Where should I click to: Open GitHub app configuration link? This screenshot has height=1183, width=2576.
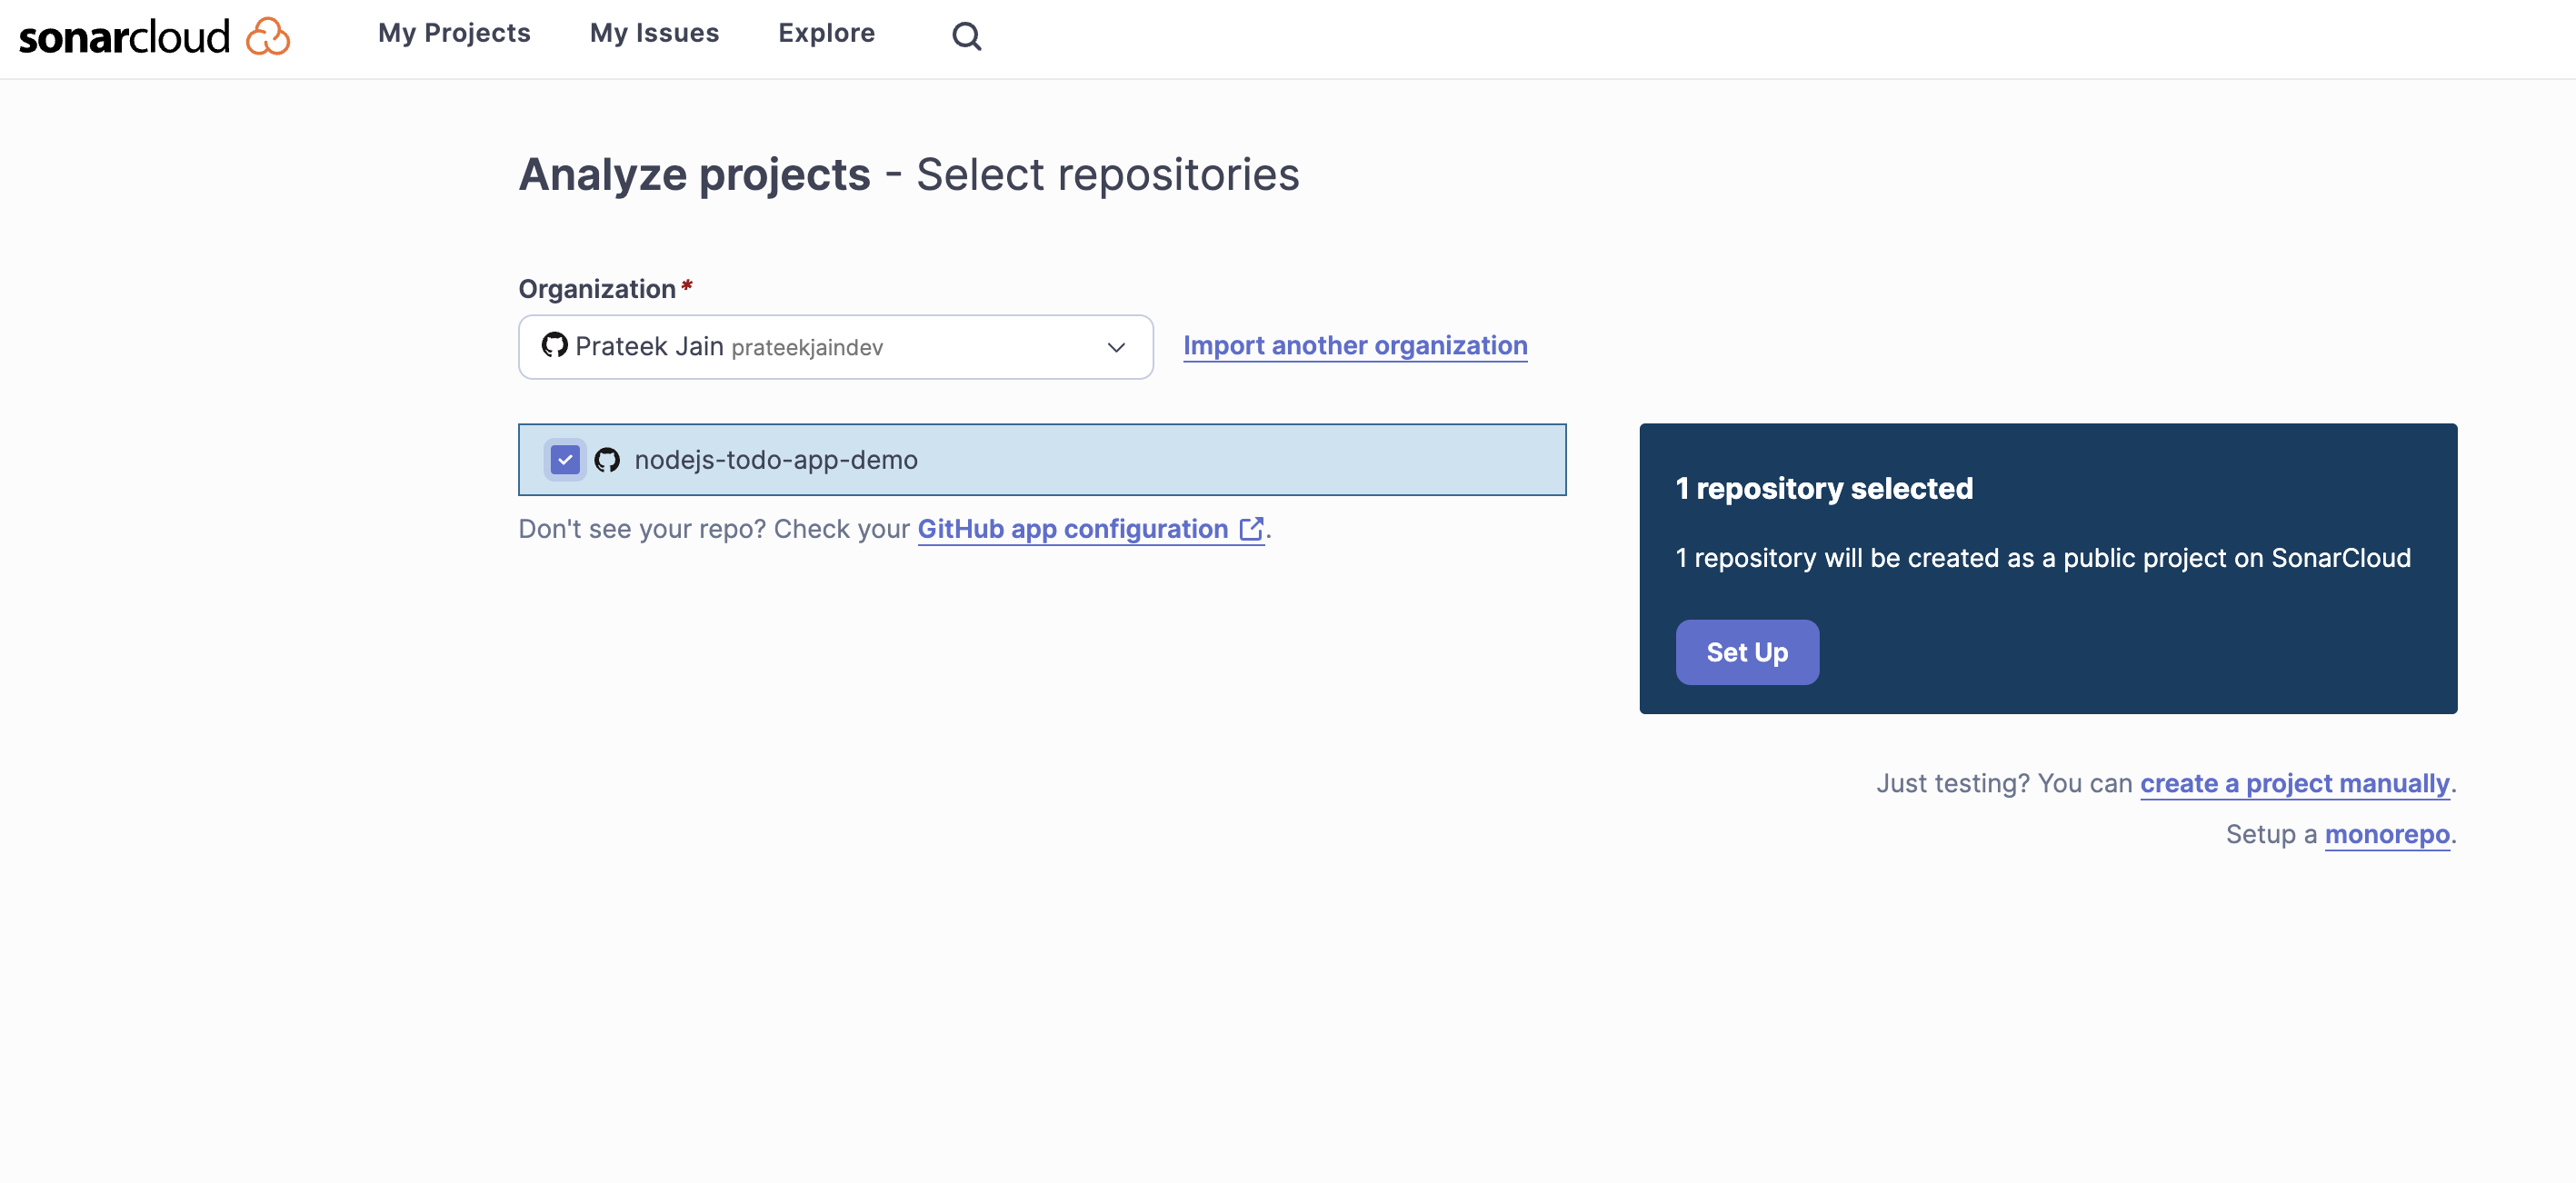click(x=1072, y=529)
